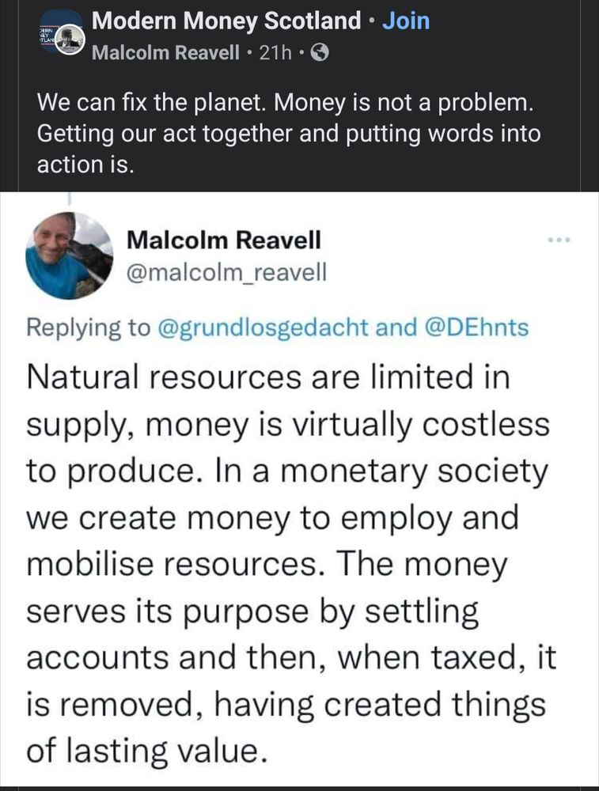
Task: Click tweet line 'accounts and then, when taxed, it'
Action: click(x=292, y=658)
